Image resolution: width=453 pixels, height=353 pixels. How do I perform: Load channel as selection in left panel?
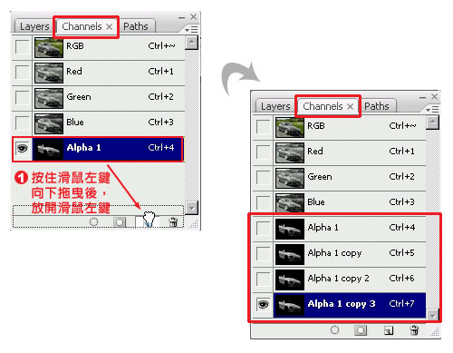93,221
